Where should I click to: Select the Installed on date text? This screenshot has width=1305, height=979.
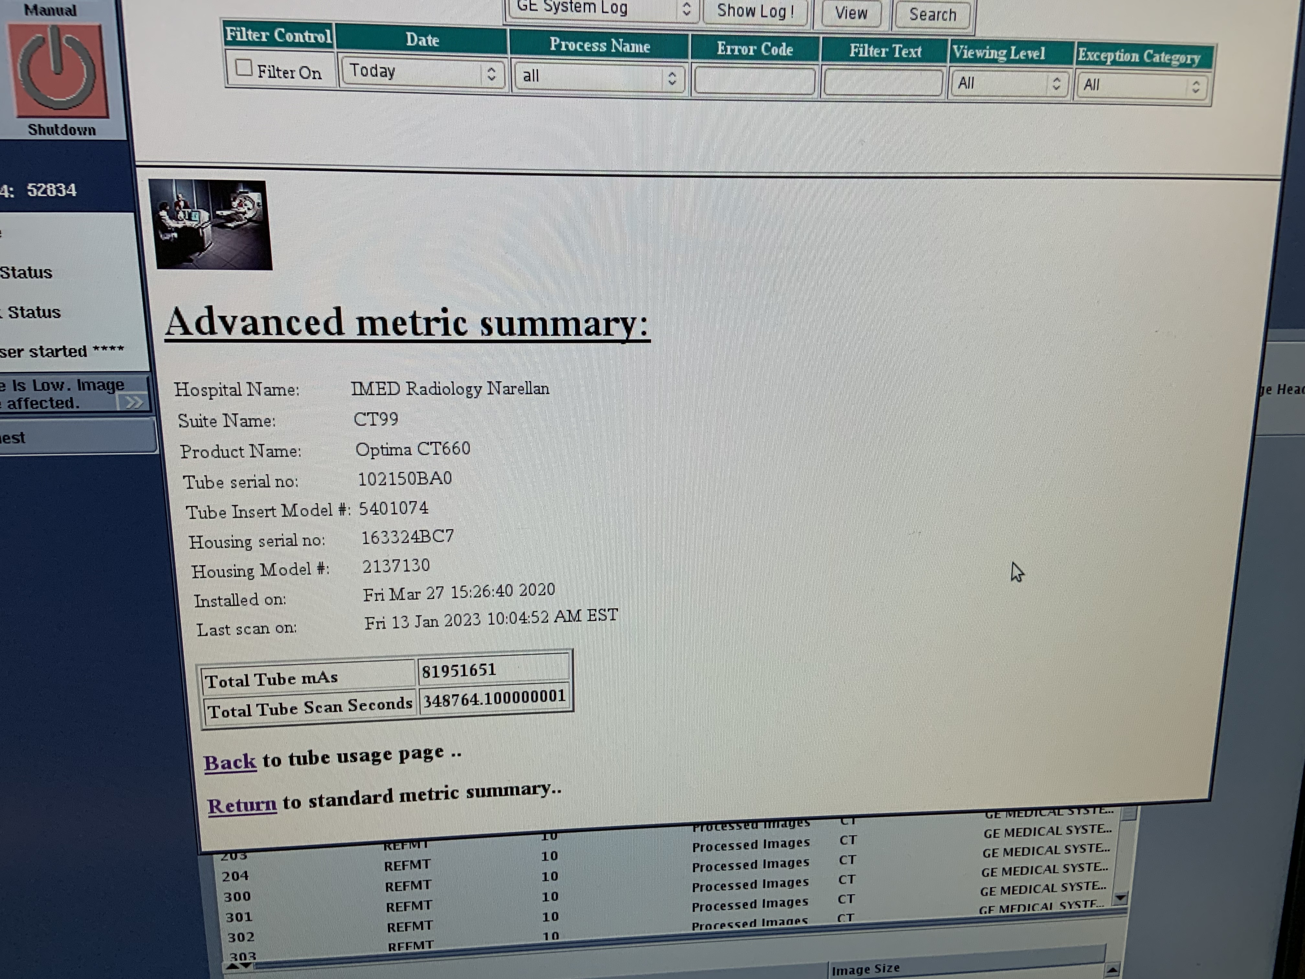(x=459, y=592)
